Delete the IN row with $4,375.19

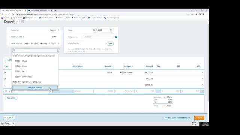click(x=202, y=72)
